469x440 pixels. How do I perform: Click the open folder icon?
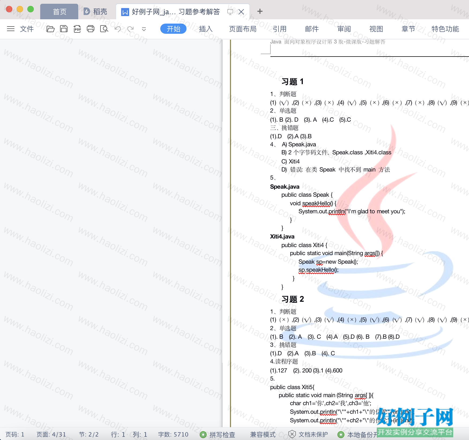(50, 29)
